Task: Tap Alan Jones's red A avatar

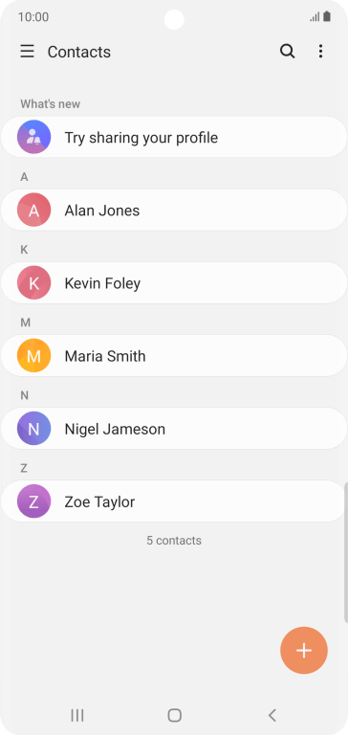Action: tap(33, 210)
